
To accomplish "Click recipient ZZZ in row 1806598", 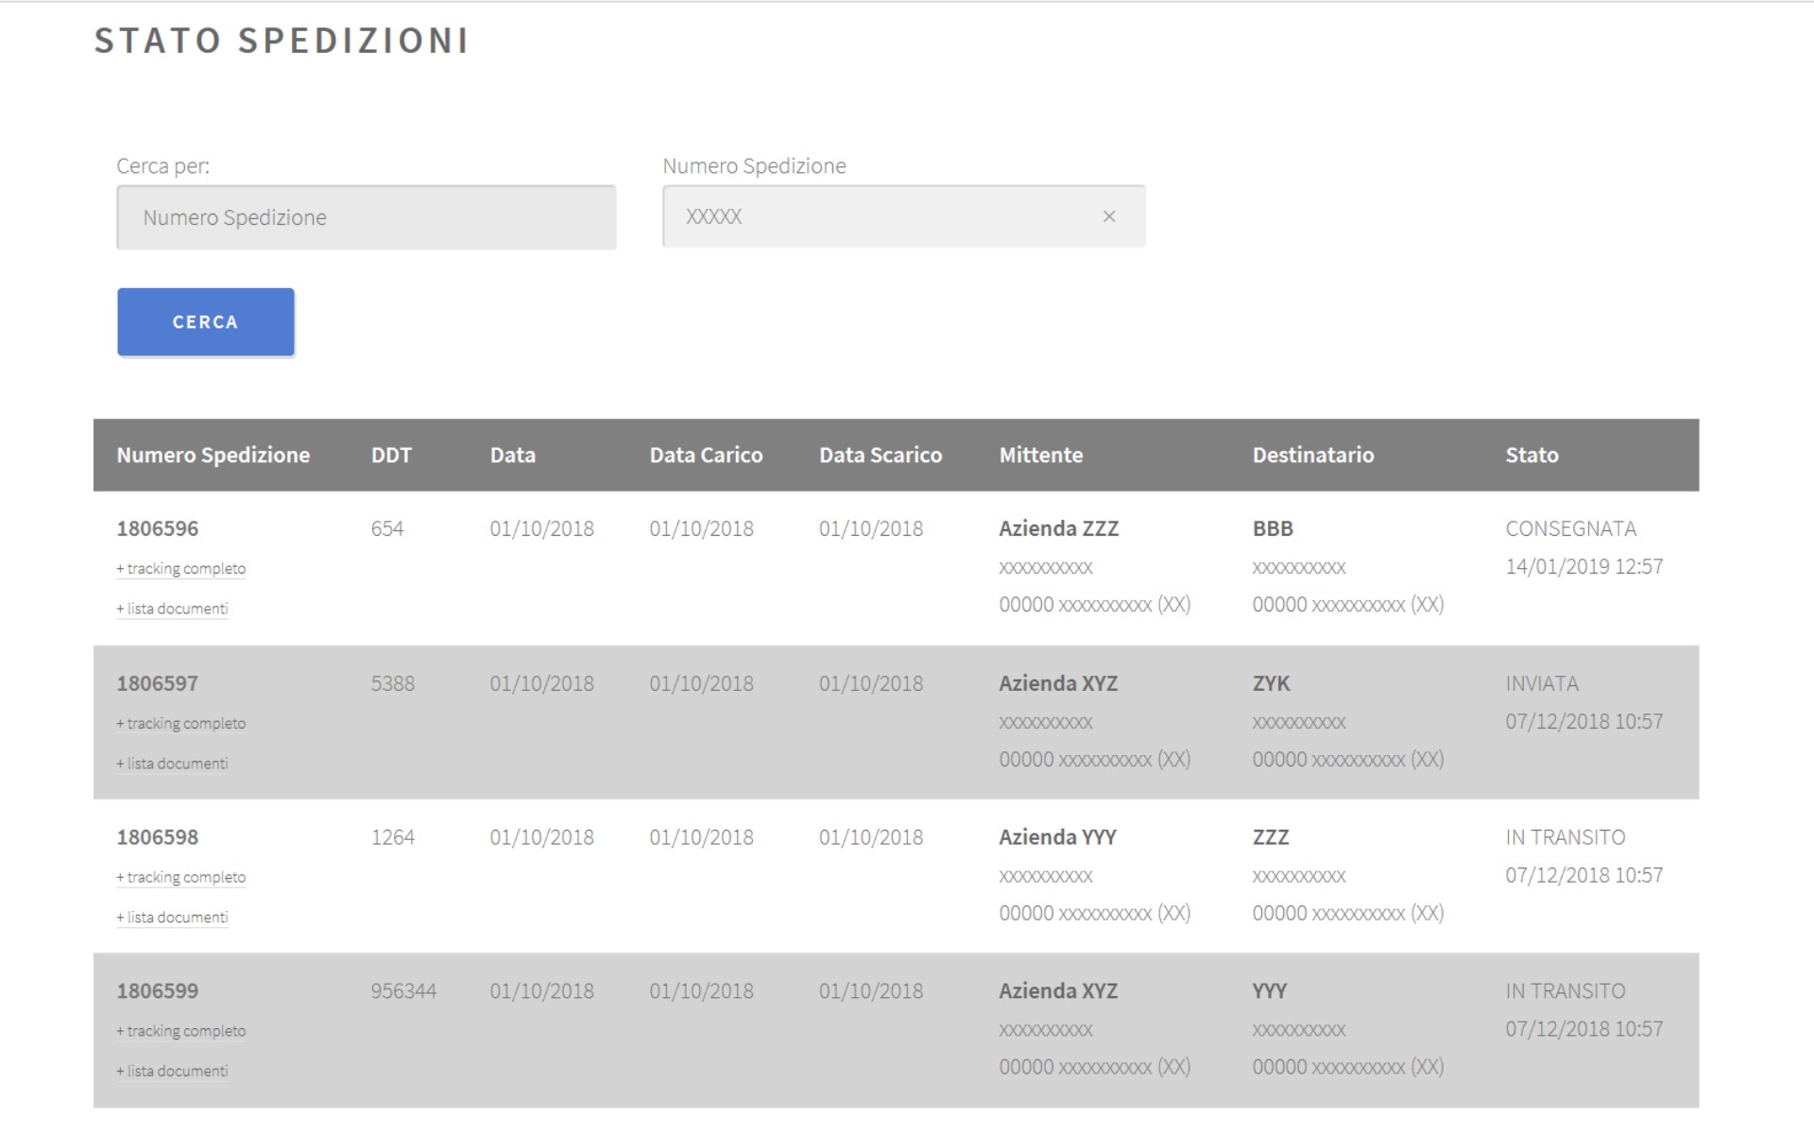I will coord(1271,838).
